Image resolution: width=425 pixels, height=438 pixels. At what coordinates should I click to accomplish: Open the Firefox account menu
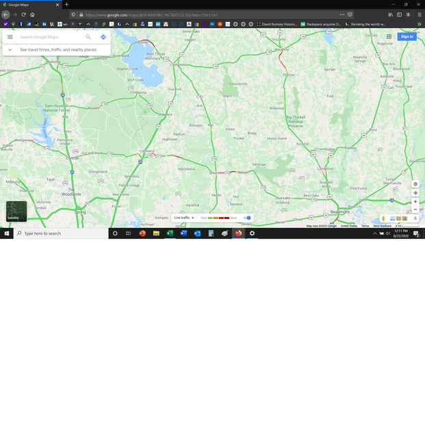pos(409,15)
